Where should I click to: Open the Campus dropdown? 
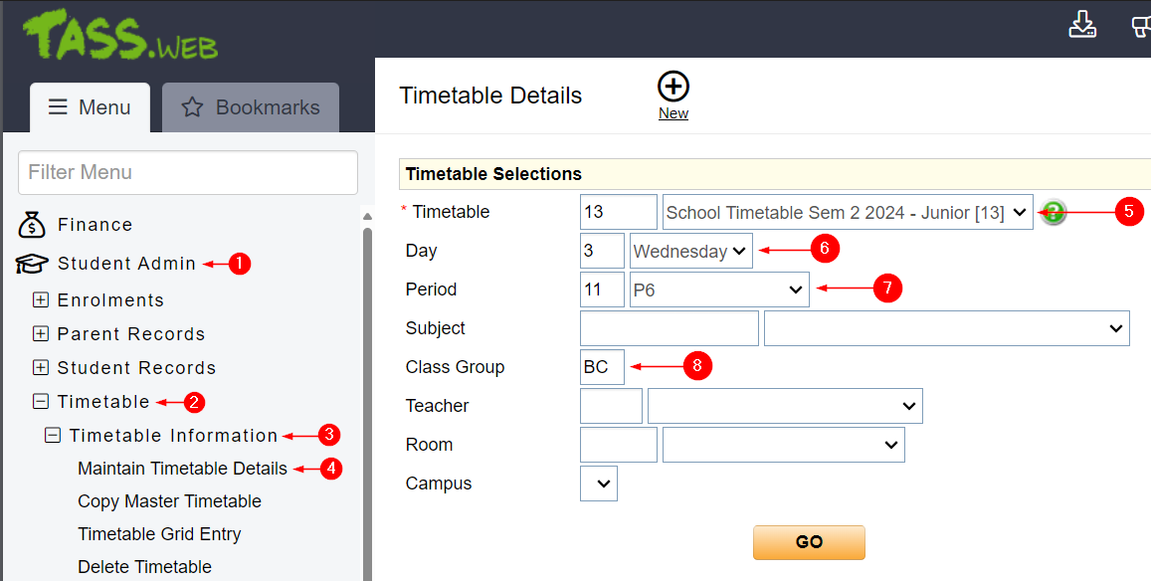click(599, 484)
